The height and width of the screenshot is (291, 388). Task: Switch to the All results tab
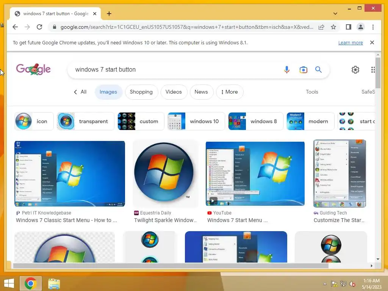coord(80,92)
